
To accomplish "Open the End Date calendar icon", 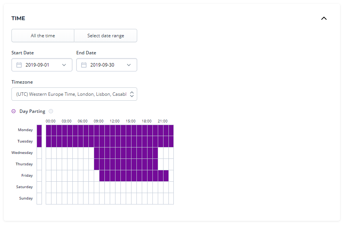I will [x=83, y=65].
